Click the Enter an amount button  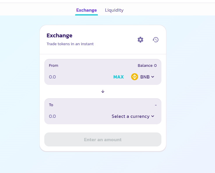pos(103,139)
